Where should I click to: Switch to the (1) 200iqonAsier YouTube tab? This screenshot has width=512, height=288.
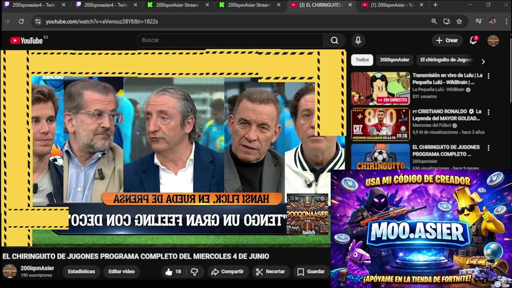[x=392, y=5]
